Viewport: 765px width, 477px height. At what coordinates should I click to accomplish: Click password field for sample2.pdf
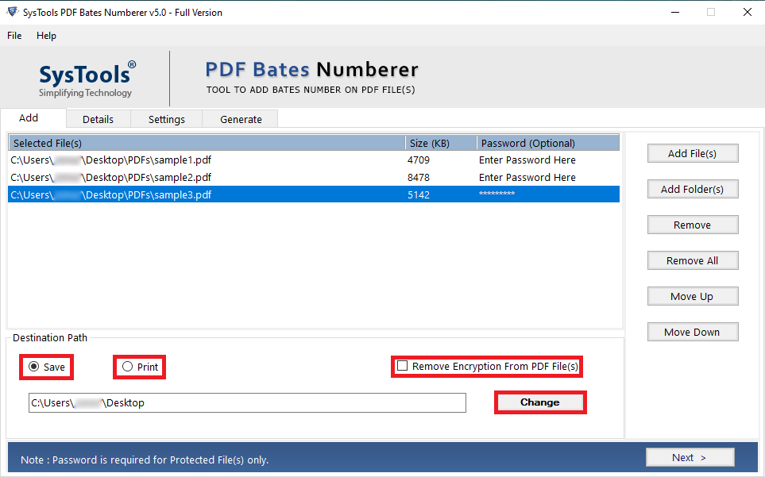pyautogui.click(x=527, y=177)
